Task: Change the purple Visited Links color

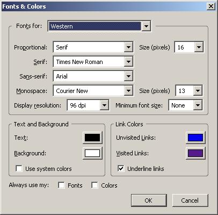Action: click(x=195, y=153)
